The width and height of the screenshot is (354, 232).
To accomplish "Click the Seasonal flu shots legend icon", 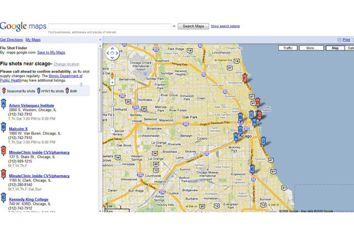I will click(x=4, y=90).
